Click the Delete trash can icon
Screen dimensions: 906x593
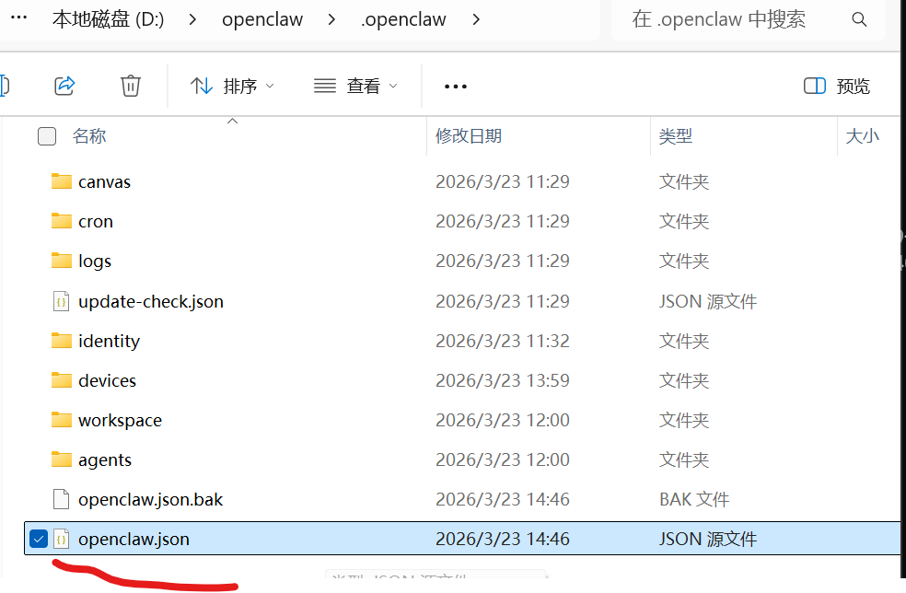coord(131,86)
